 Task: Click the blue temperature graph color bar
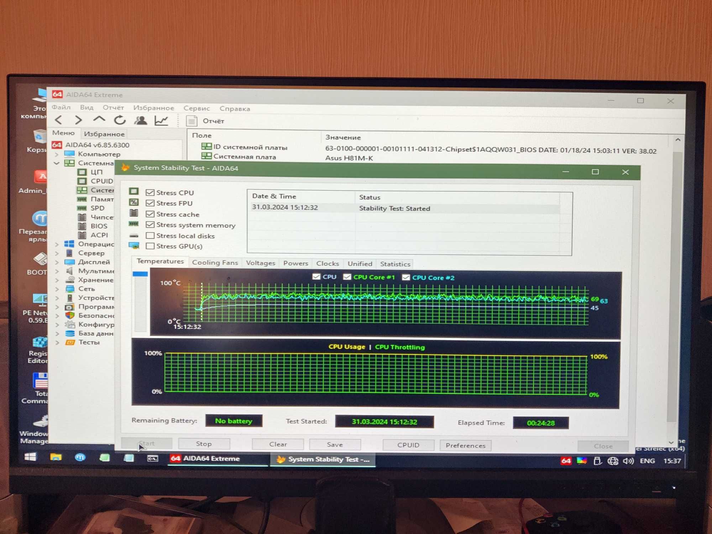140,274
